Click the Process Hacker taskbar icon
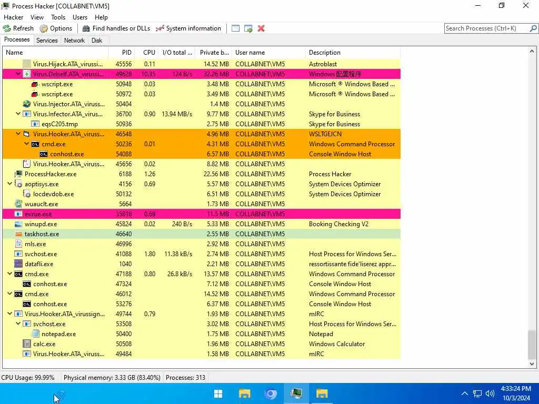The height and width of the screenshot is (404, 539). tap(296, 393)
